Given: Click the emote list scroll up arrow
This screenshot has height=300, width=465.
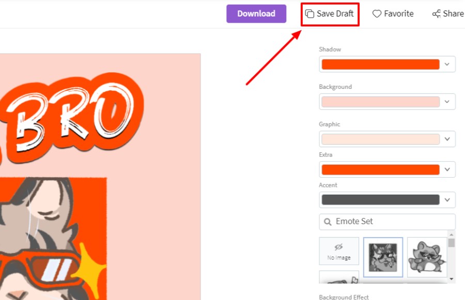Looking at the screenshot, I should tap(452, 234).
